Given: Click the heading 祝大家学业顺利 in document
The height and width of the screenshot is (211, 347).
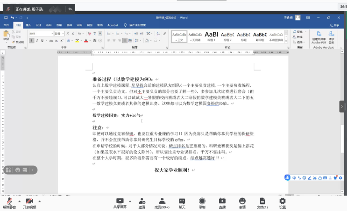Looking at the screenshot, I should [x=173, y=170].
